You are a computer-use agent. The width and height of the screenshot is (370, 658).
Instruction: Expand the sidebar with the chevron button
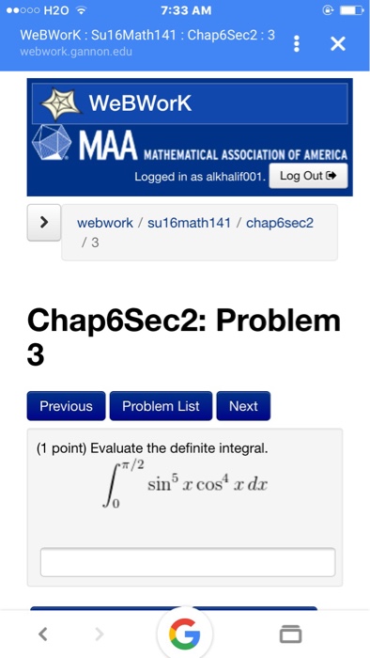tap(44, 223)
